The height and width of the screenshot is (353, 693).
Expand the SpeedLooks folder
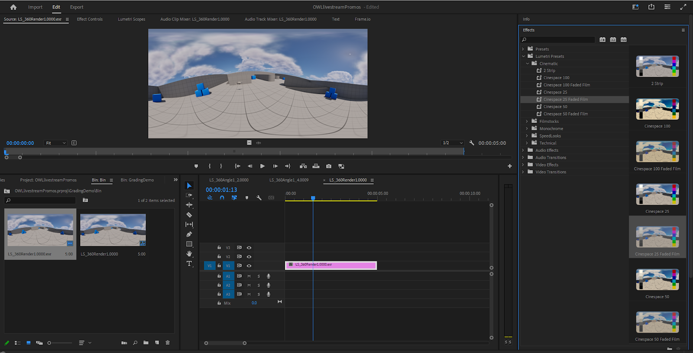pos(527,136)
